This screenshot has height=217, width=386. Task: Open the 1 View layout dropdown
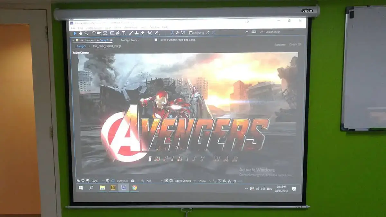[205, 181]
